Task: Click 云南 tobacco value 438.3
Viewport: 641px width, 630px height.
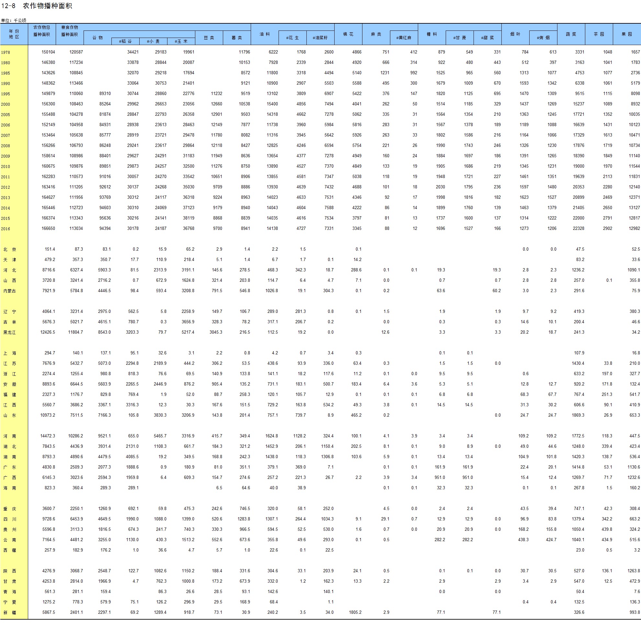Action: pyautogui.click(x=523, y=540)
